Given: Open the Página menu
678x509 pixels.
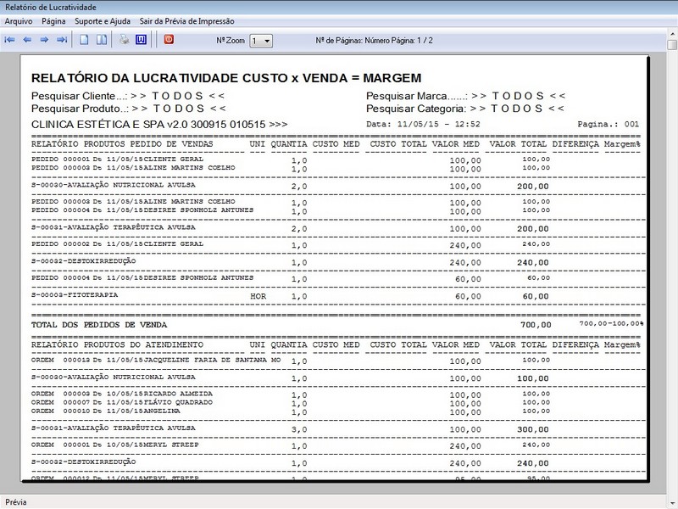Looking at the screenshot, I should coord(53,21).
